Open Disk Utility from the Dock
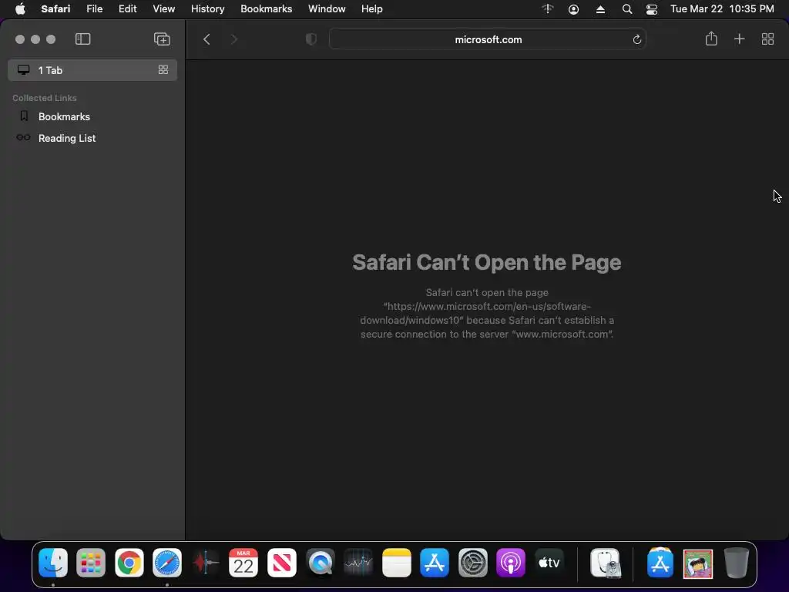789x592 pixels. (606, 562)
